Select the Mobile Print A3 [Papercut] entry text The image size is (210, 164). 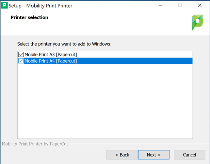pos(51,55)
